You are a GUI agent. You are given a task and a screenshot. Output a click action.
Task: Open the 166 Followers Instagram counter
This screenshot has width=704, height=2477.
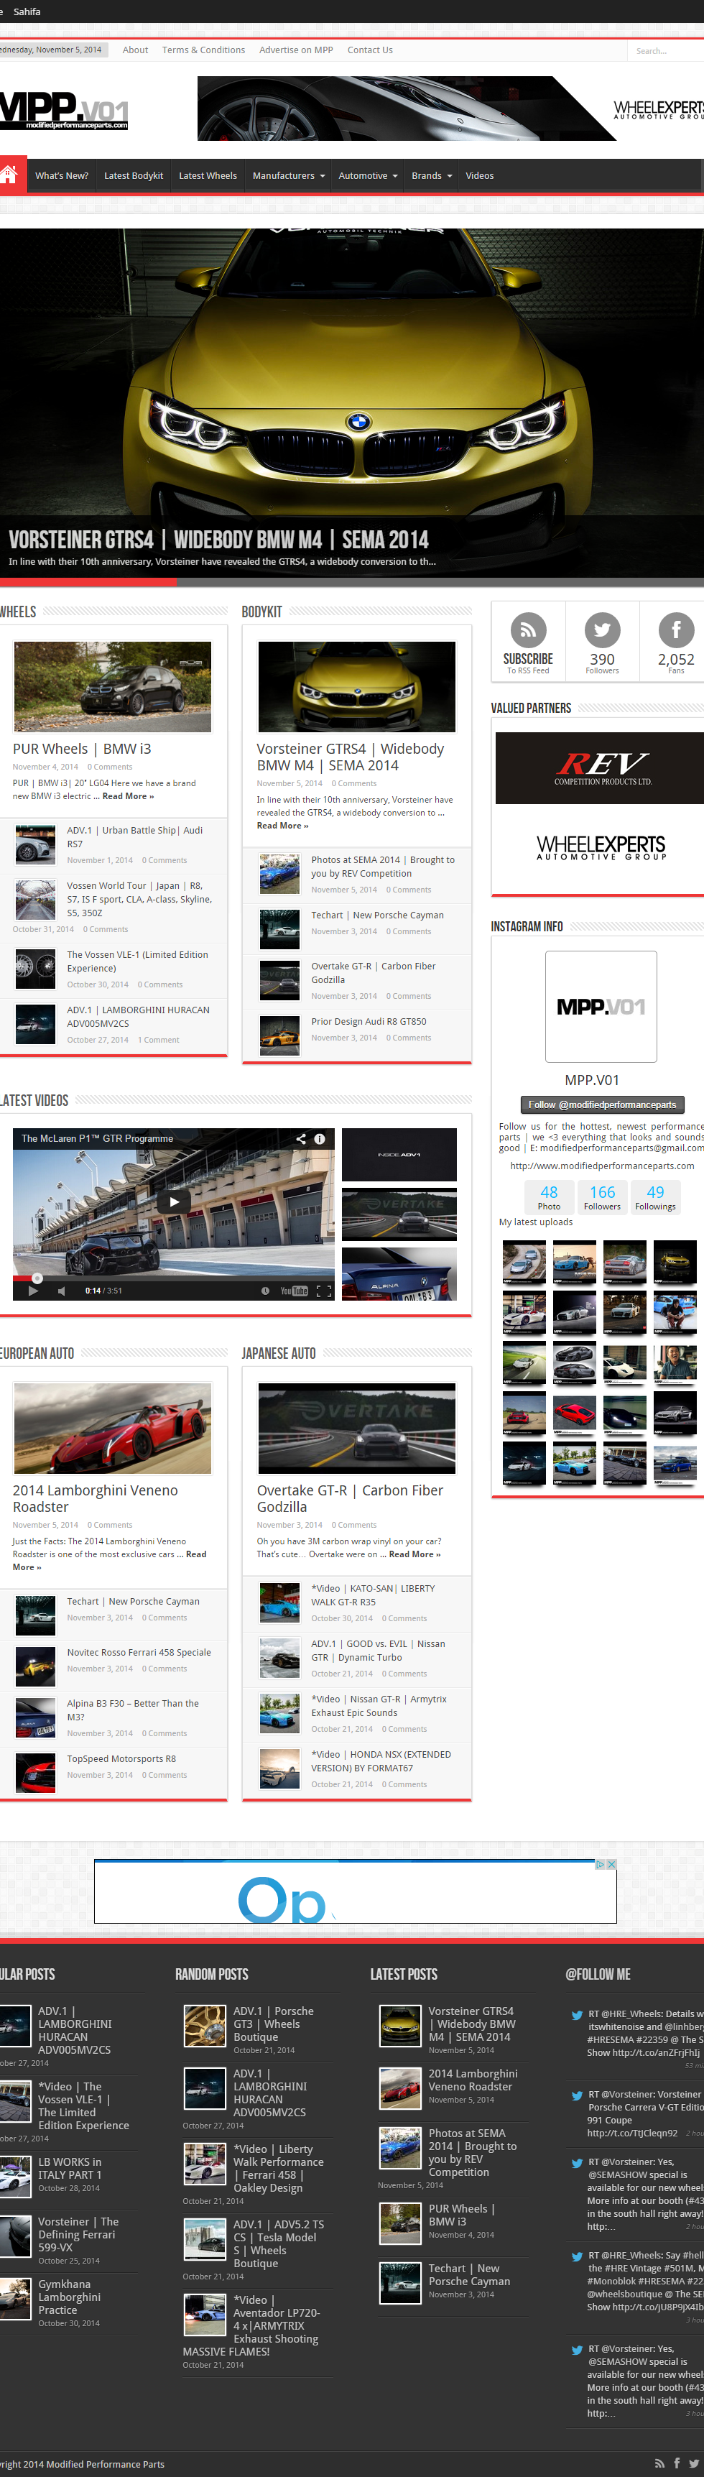602,1197
